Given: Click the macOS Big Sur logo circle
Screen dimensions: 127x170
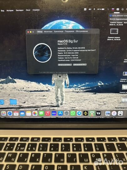Looking at the screenshot, I should pyautogui.click(x=42, y=53).
